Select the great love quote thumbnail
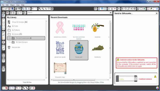 coord(60,48)
